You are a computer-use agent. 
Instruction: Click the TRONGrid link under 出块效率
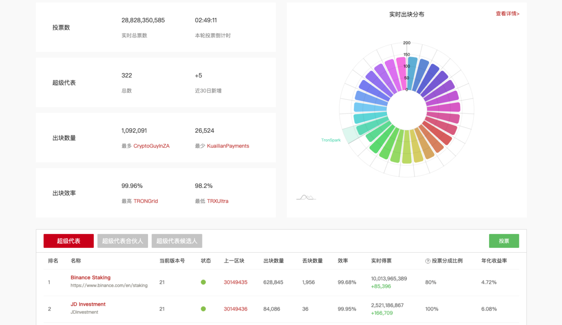[145, 201]
